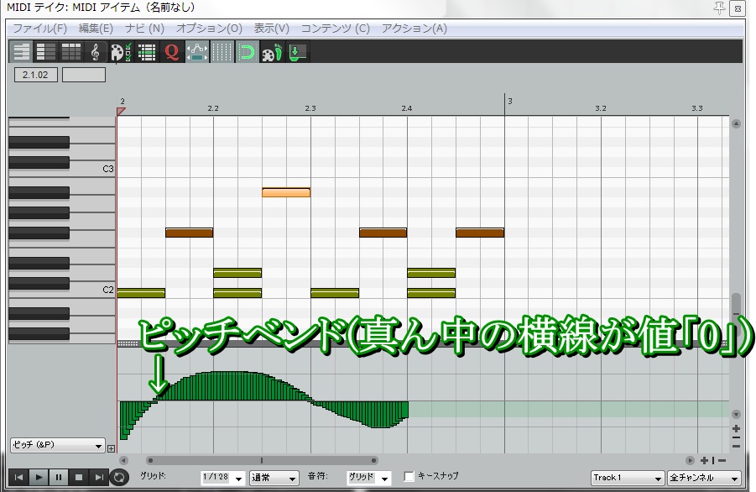Jump to start with rewind button

pyautogui.click(x=18, y=478)
